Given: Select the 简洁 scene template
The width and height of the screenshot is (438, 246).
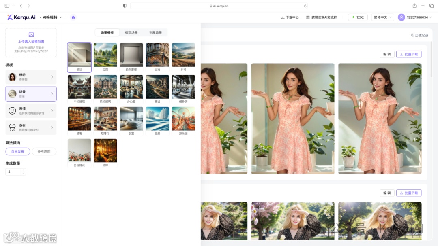Looking at the screenshot, I should [79, 57].
